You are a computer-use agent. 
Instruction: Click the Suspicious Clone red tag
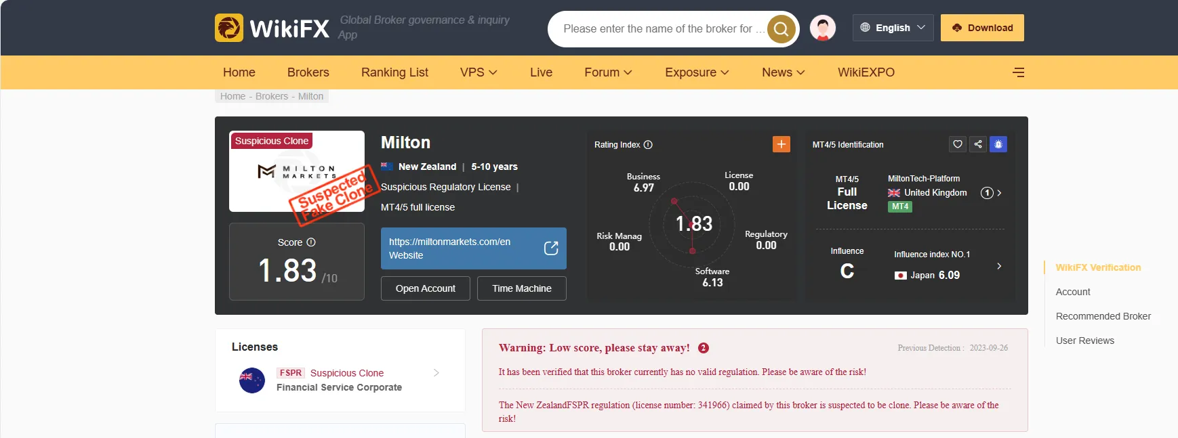pyautogui.click(x=272, y=141)
